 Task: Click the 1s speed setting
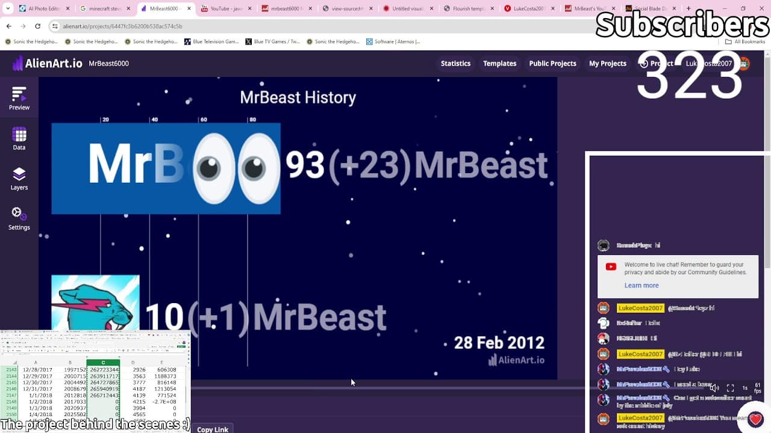(744, 388)
